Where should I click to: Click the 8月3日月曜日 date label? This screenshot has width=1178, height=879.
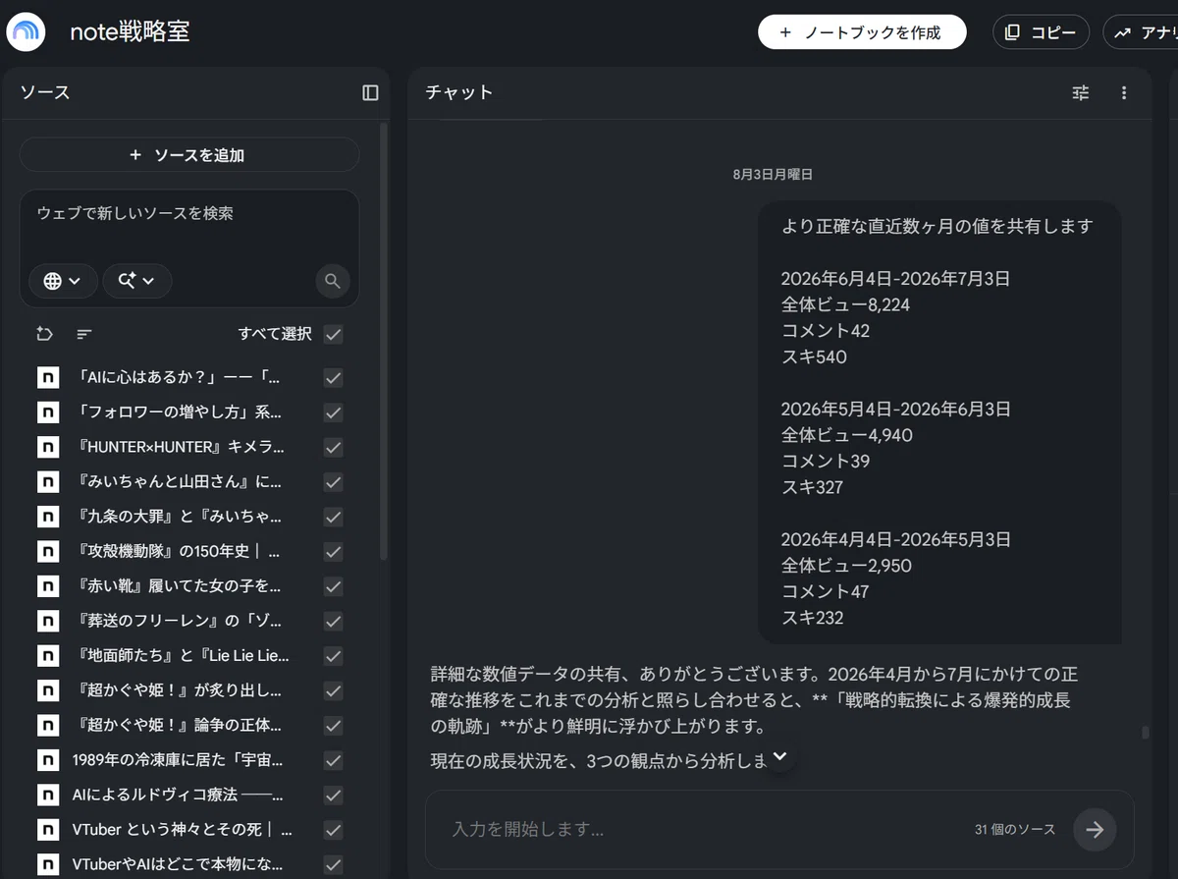point(773,174)
